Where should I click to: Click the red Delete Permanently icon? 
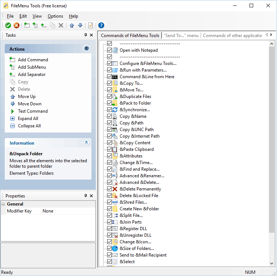point(115,189)
